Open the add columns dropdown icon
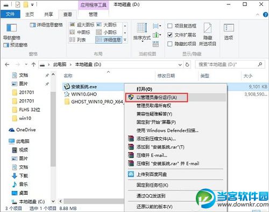 (157, 35)
